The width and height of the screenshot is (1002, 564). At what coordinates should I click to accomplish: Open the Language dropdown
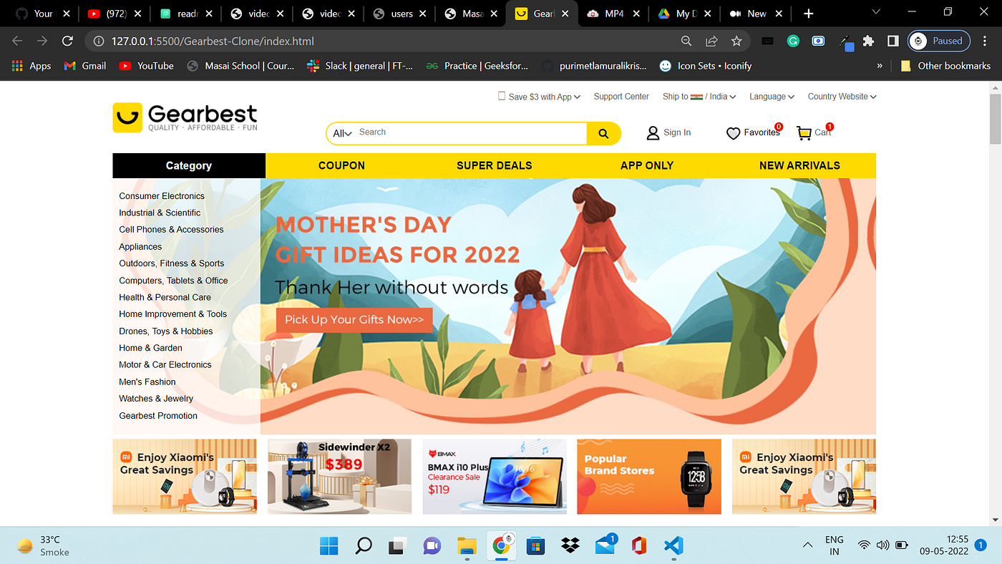click(772, 97)
